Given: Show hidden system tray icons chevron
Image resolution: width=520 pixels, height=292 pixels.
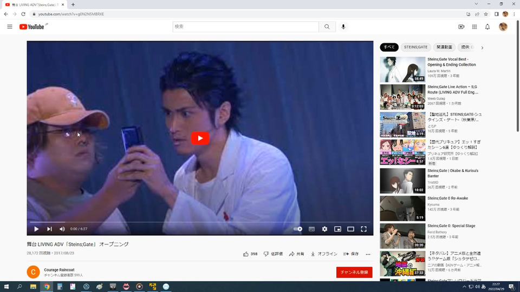Looking at the screenshot, I should [x=464, y=287].
